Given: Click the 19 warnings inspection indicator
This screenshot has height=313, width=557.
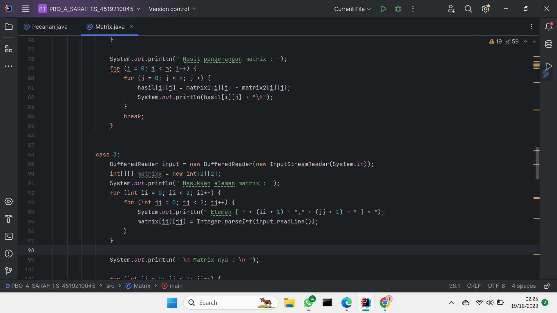Looking at the screenshot, I should (x=496, y=41).
